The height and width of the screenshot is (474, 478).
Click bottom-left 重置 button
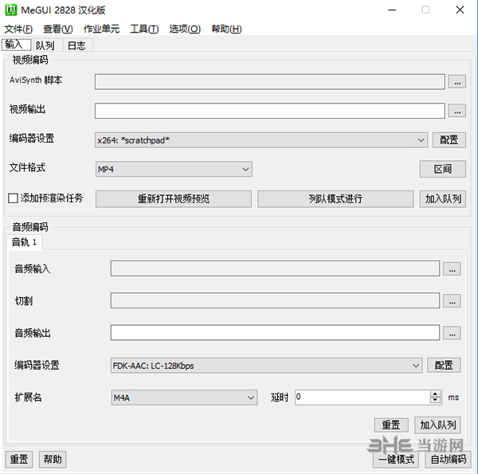pyautogui.click(x=19, y=459)
